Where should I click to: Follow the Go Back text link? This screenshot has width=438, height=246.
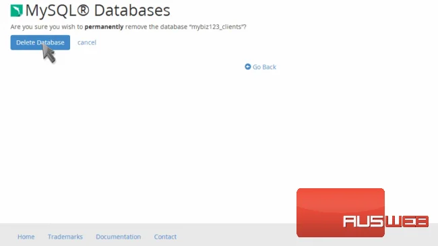coord(264,67)
